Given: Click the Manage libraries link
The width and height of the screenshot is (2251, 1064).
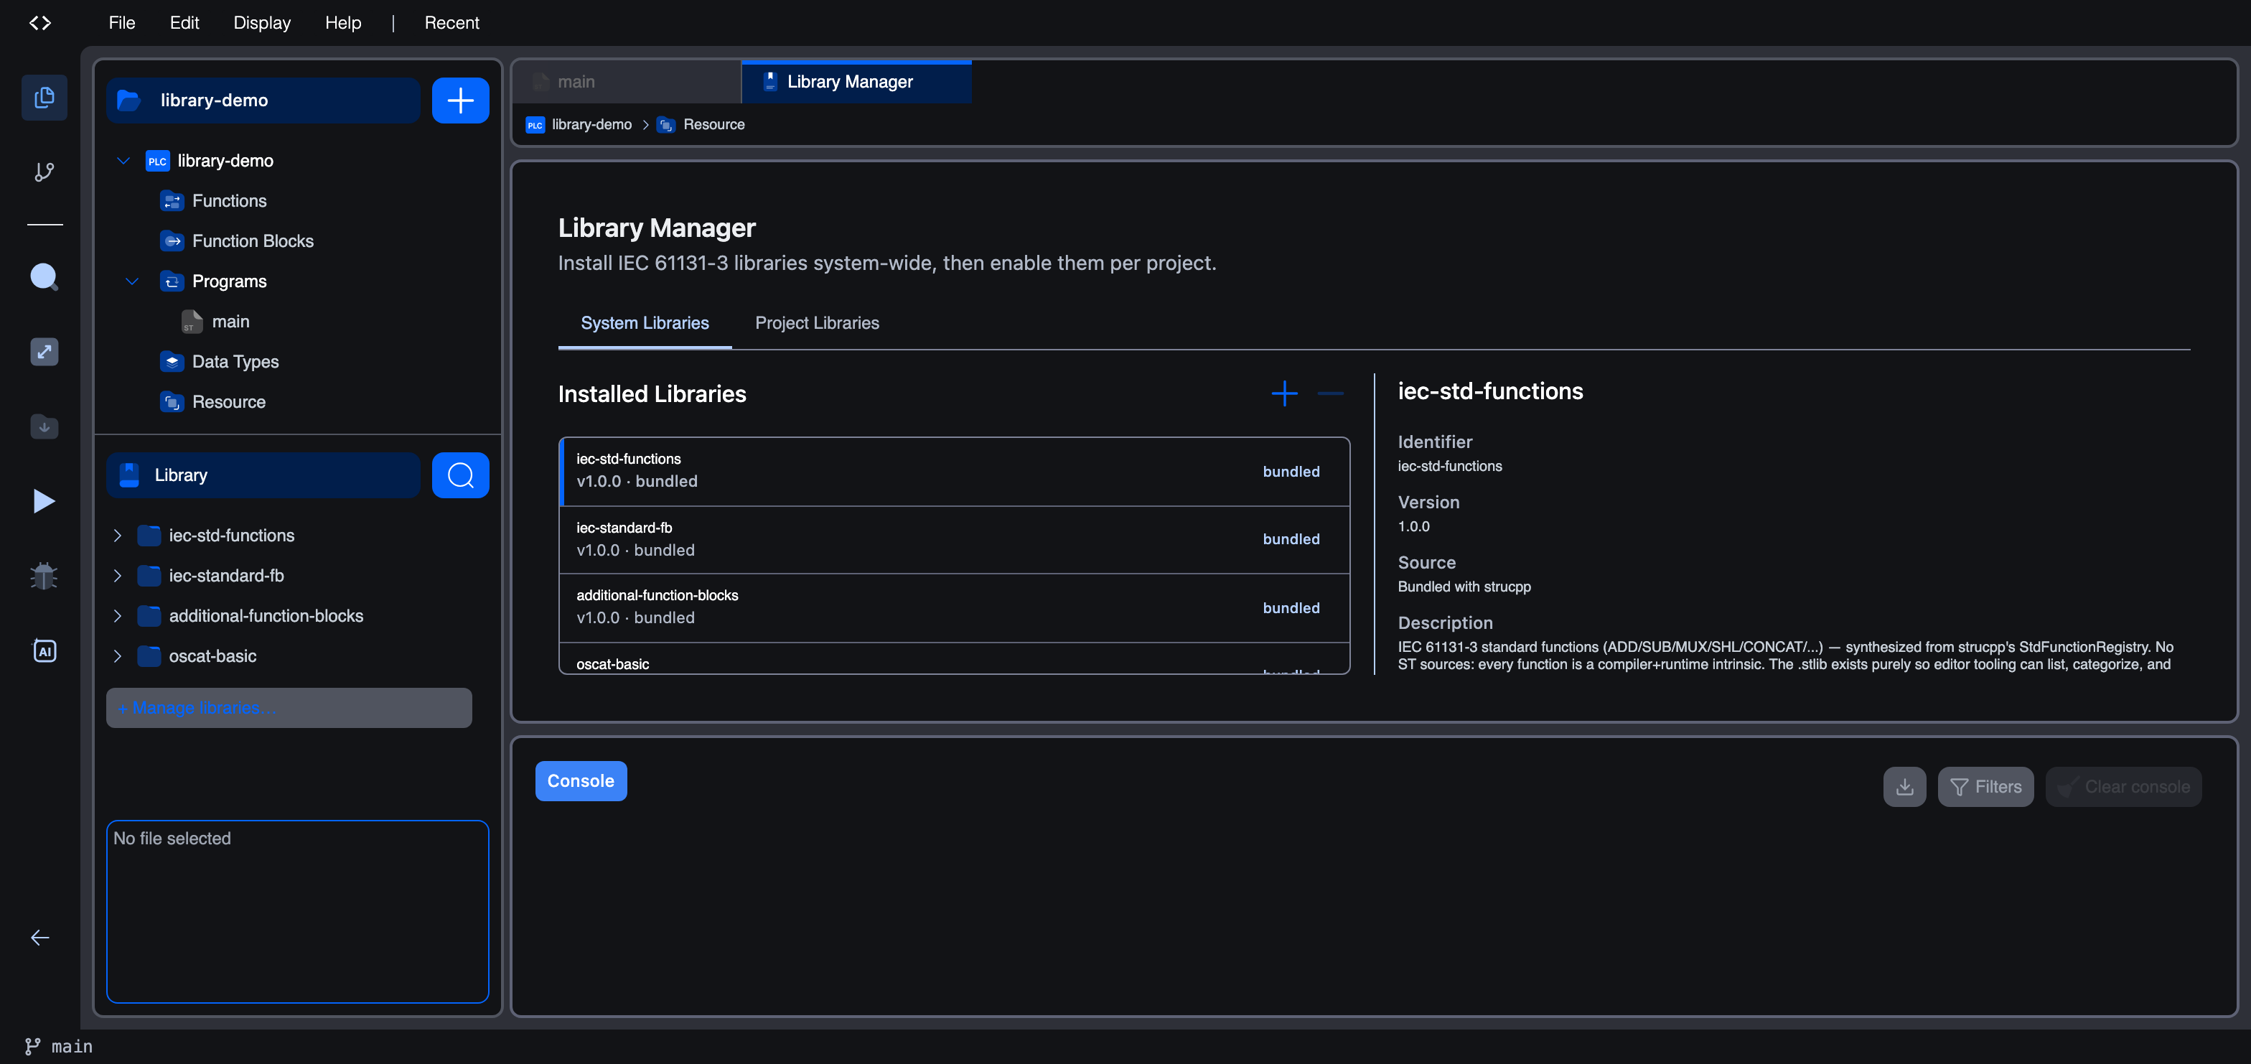Looking at the screenshot, I should [289, 707].
